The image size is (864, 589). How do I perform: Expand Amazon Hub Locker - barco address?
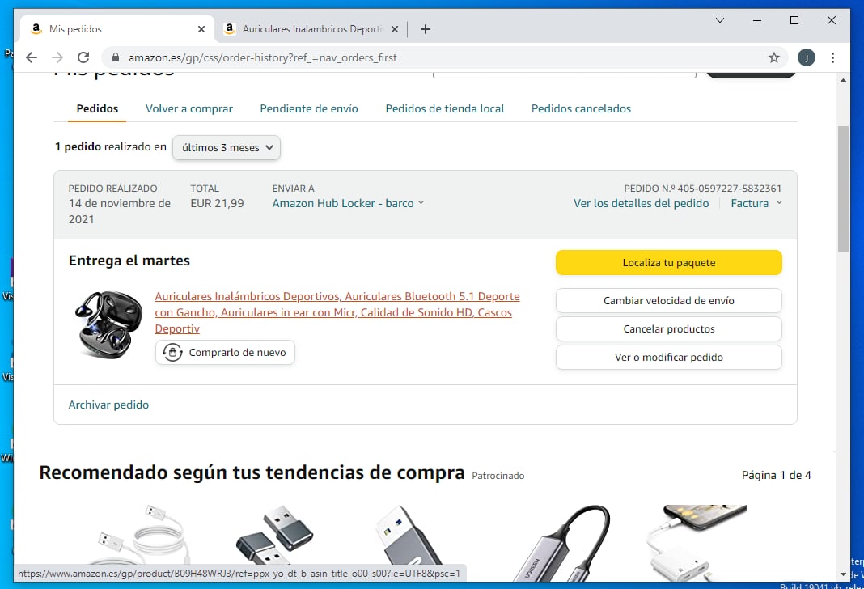(x=348, y=203)
